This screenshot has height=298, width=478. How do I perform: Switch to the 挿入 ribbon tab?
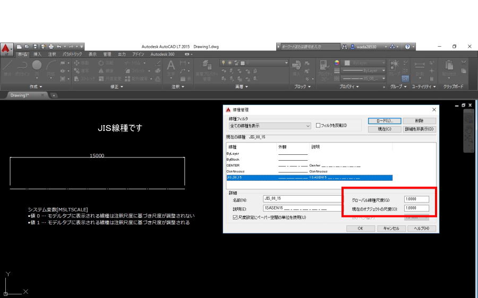coord(37,54)
